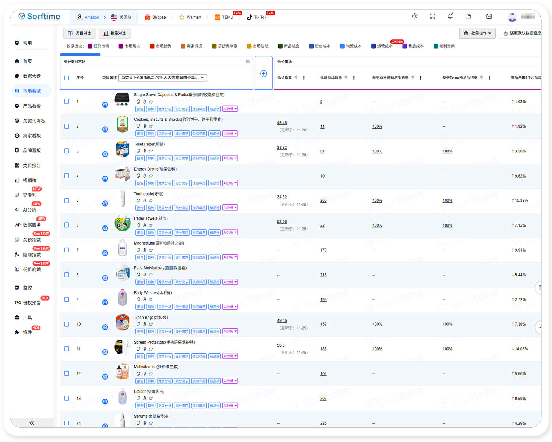
Task: Switch to the Walmart platform tab
Action: pyautogui.click(x=190, y=17)
